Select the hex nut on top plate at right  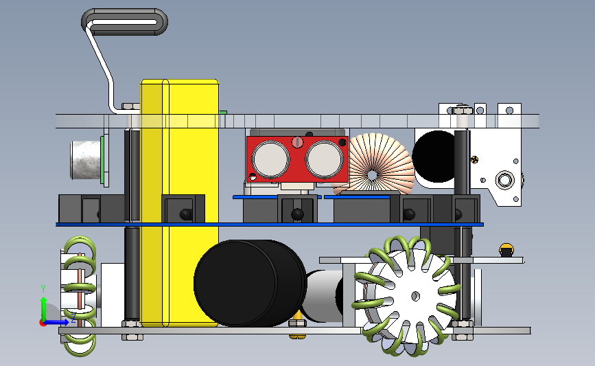tap(463, 111)
